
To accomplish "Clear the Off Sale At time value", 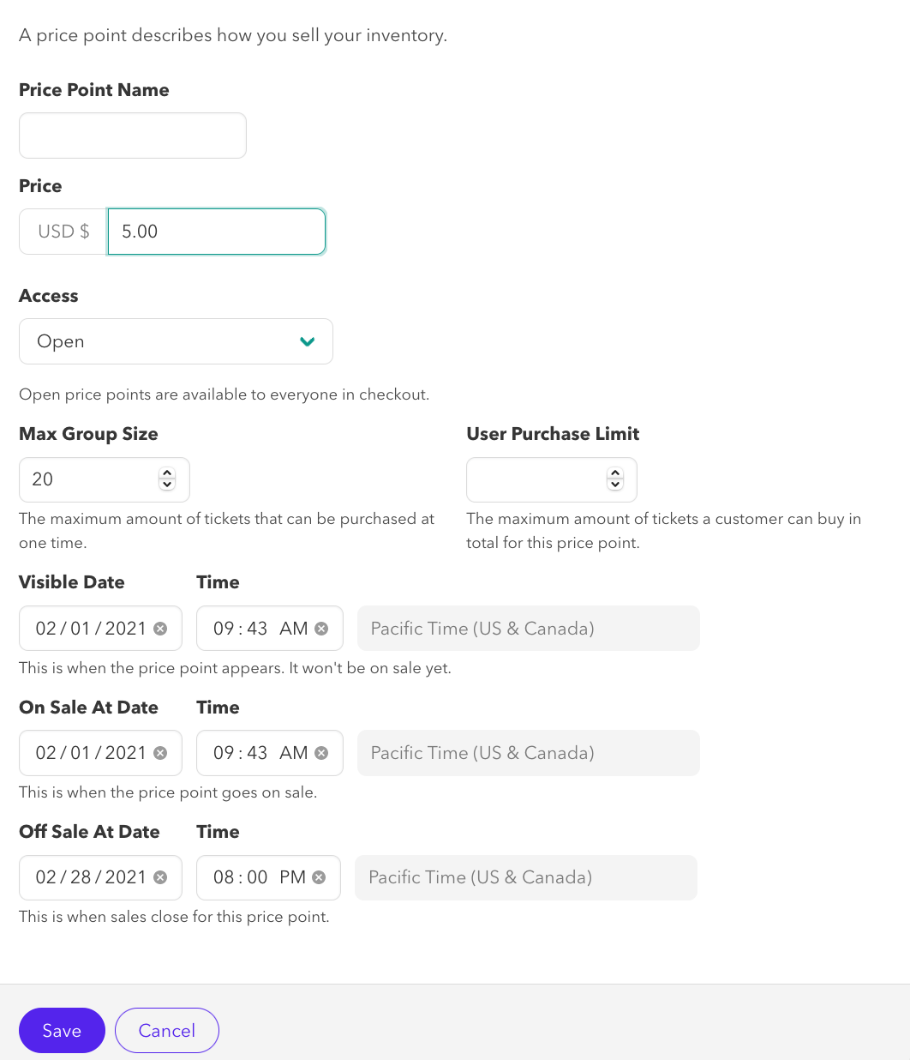I will pos(319,877).
